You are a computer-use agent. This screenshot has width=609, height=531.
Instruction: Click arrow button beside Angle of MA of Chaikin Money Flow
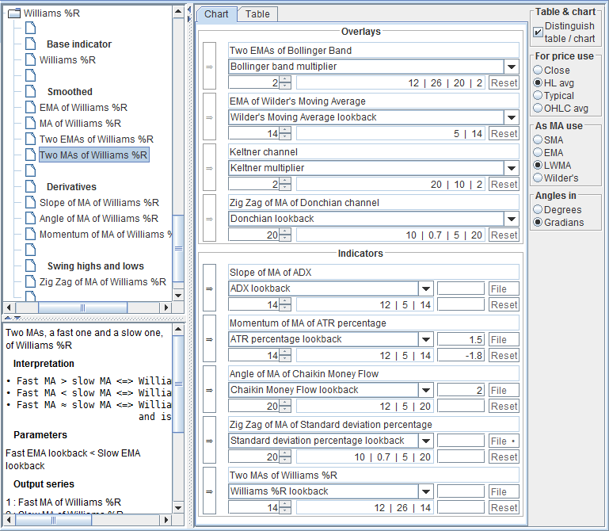click(209, 390)
